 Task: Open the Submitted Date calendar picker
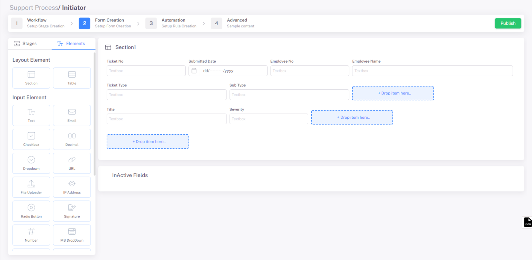point(194,71)
